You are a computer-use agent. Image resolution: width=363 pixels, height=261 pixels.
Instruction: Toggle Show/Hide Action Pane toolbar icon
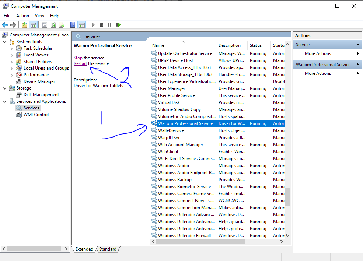(82, 25)
